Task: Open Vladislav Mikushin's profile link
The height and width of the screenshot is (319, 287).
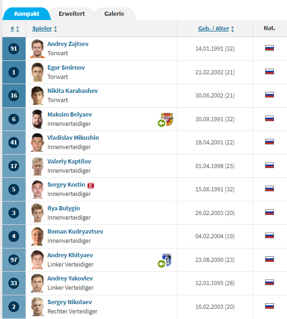Action: [73, 137]
